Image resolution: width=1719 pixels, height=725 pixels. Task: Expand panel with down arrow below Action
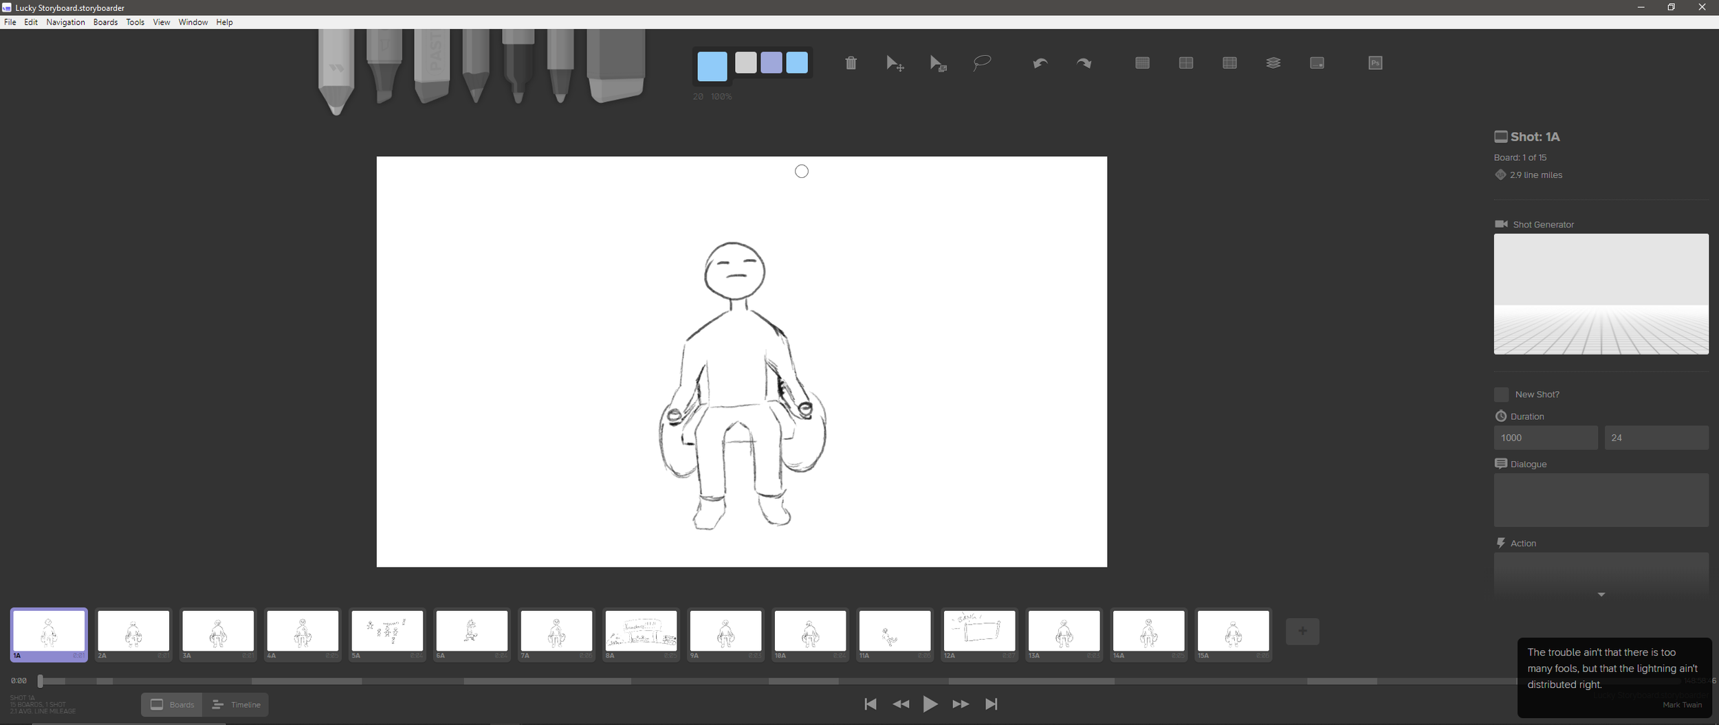(1601, 594)
